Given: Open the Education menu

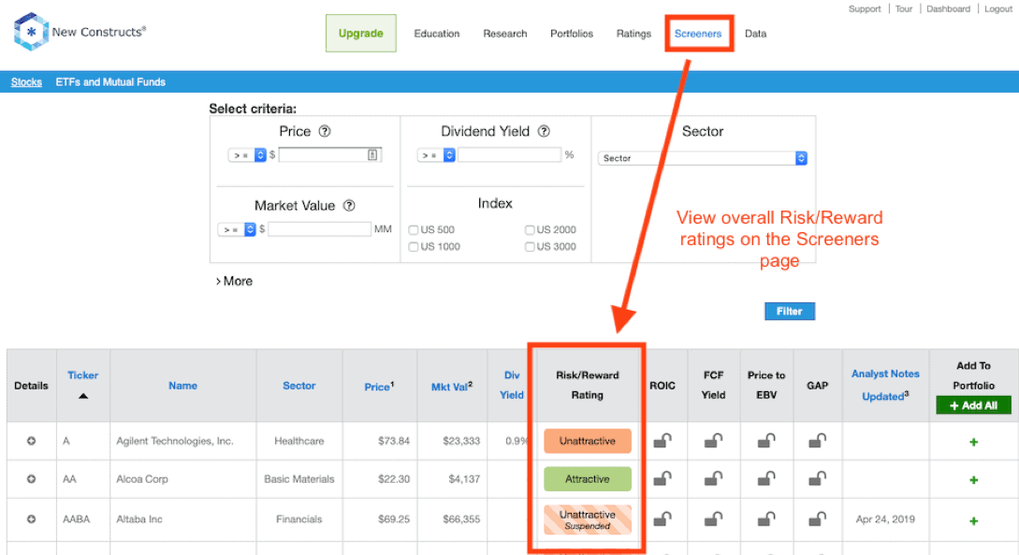Looking at the screenshot, I should click(x=437, y=34).
